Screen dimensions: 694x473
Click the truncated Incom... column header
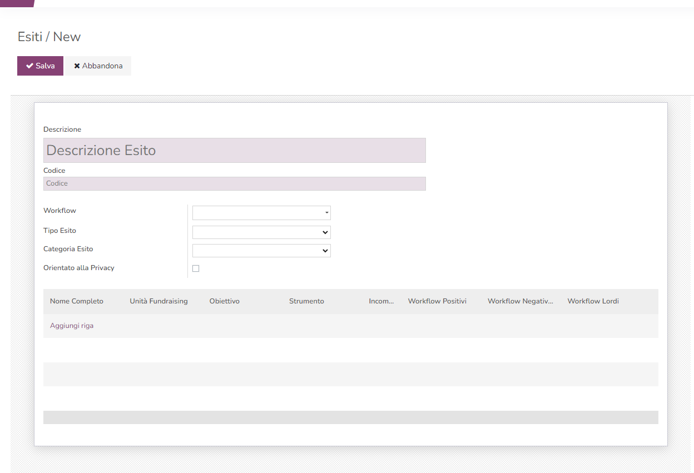pos(381,301)
